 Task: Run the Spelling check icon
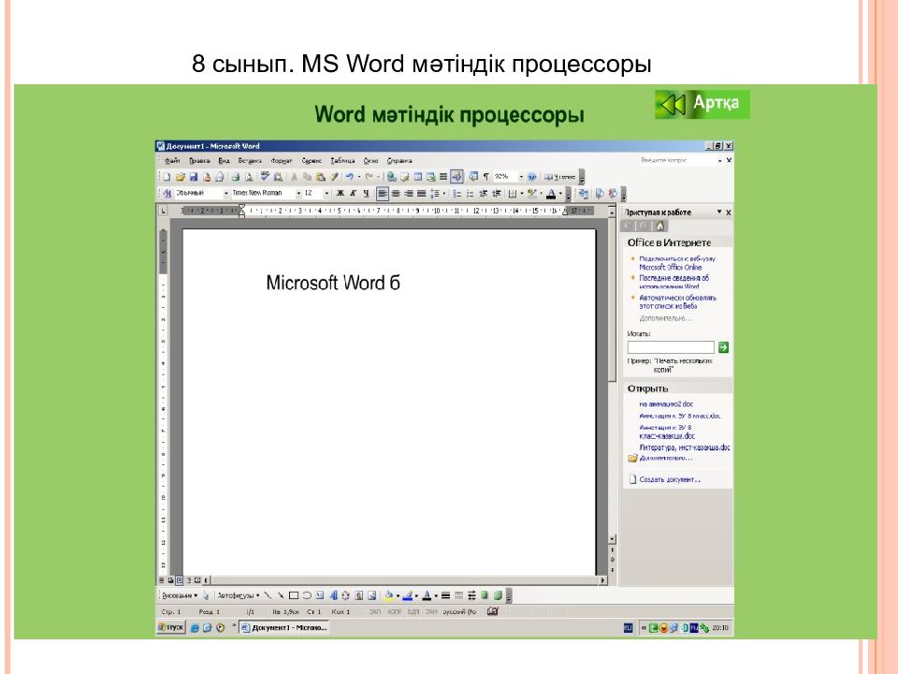tap(265, 177)
